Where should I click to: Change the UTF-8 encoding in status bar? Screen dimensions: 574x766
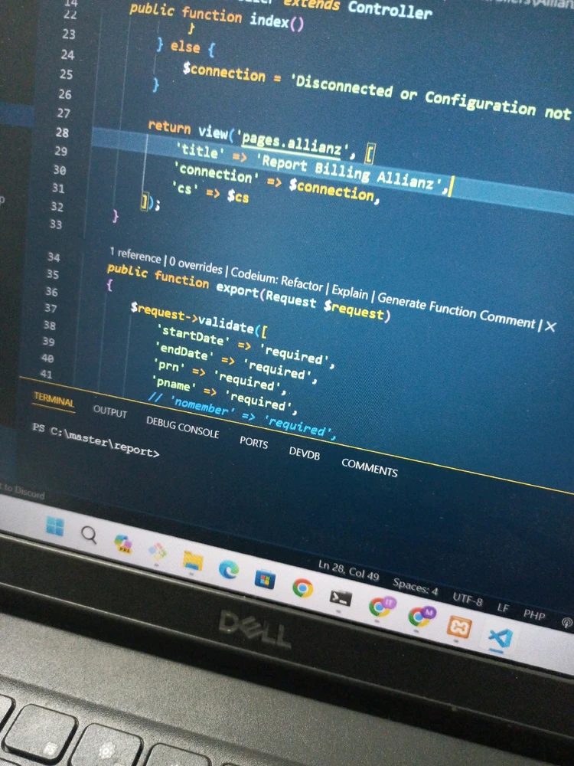(467, 600)
